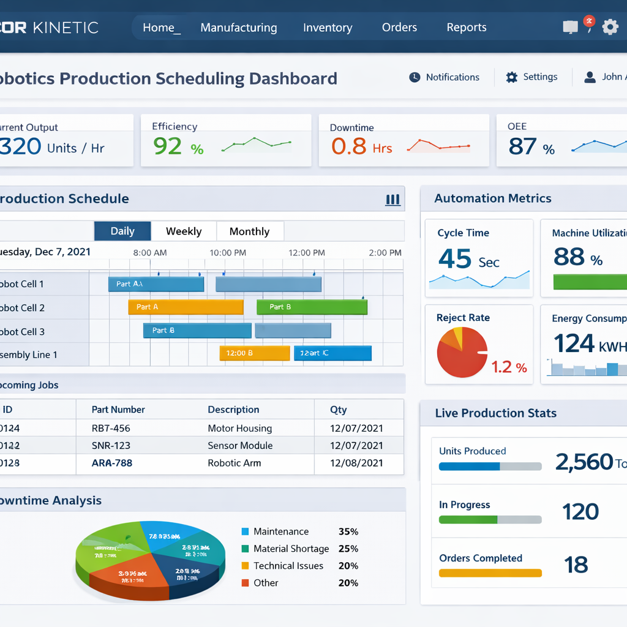Switch schedule view to Weekly
The width and height of the screenshot is (627, 627).
point(184,231)
